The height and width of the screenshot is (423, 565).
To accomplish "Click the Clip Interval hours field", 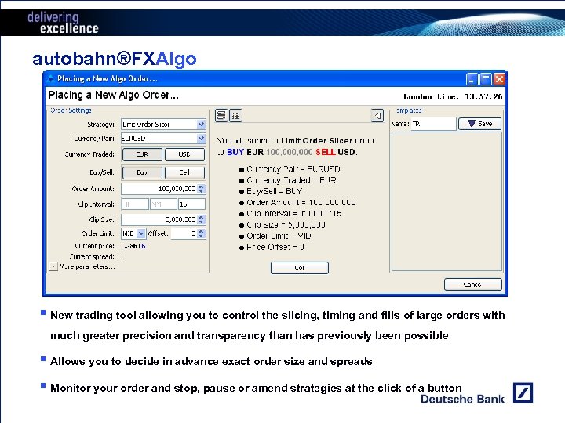I will click(x=135, y=204).
